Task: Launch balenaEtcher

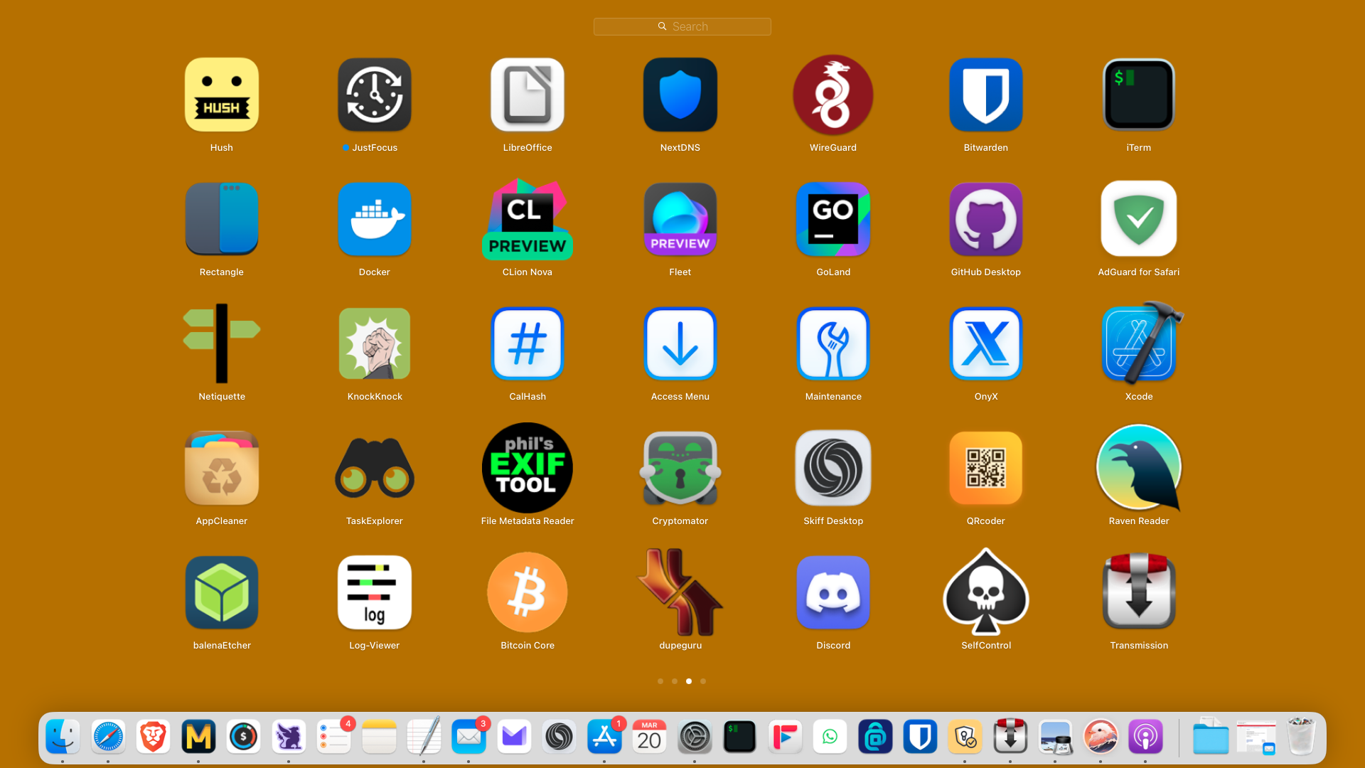Action: tap(222, 592)
